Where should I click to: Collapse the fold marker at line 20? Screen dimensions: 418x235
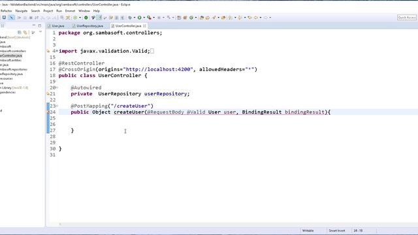coord(57,87)
